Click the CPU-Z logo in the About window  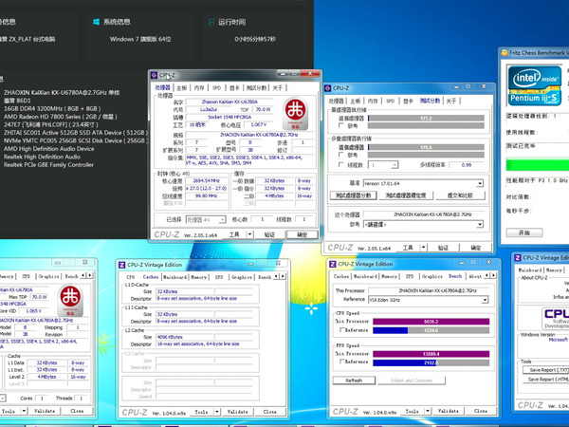pyautogui.click(x=555, y=317)
